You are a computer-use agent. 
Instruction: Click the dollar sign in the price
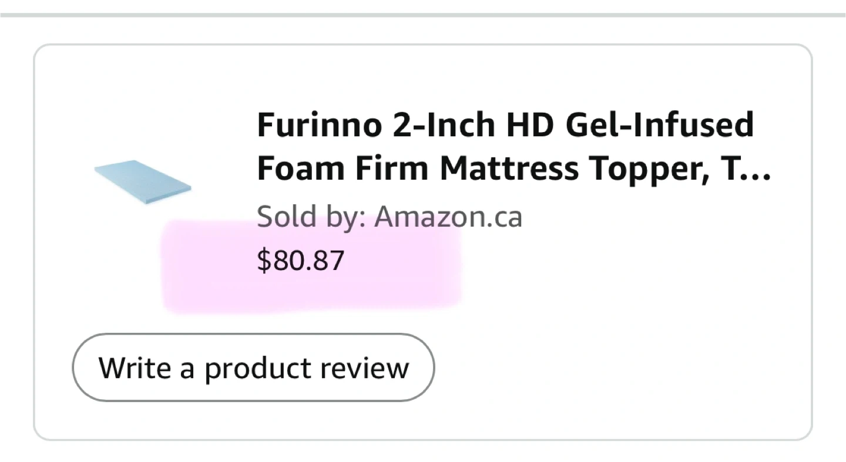263,260
